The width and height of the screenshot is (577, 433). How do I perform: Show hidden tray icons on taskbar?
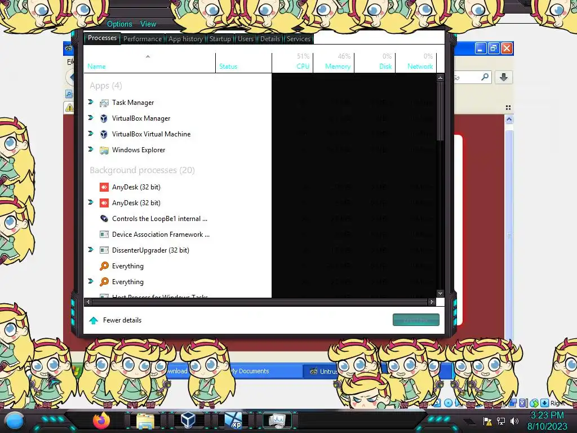coord(469,422)
